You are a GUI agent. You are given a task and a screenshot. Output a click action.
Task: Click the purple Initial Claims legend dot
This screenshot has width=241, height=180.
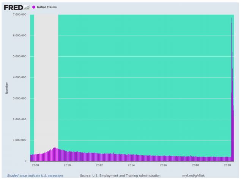pyautogui.click(x=34, y=7)
